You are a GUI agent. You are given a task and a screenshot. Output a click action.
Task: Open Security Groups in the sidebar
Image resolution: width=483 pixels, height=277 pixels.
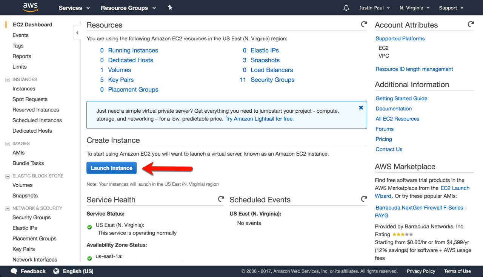click(x=32, y=217)
